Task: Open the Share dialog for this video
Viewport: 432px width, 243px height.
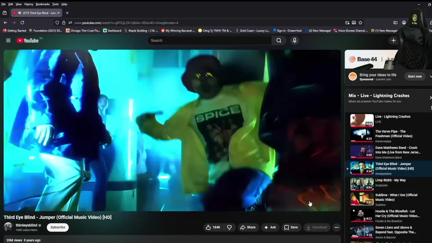Action: tap(248, 227)
